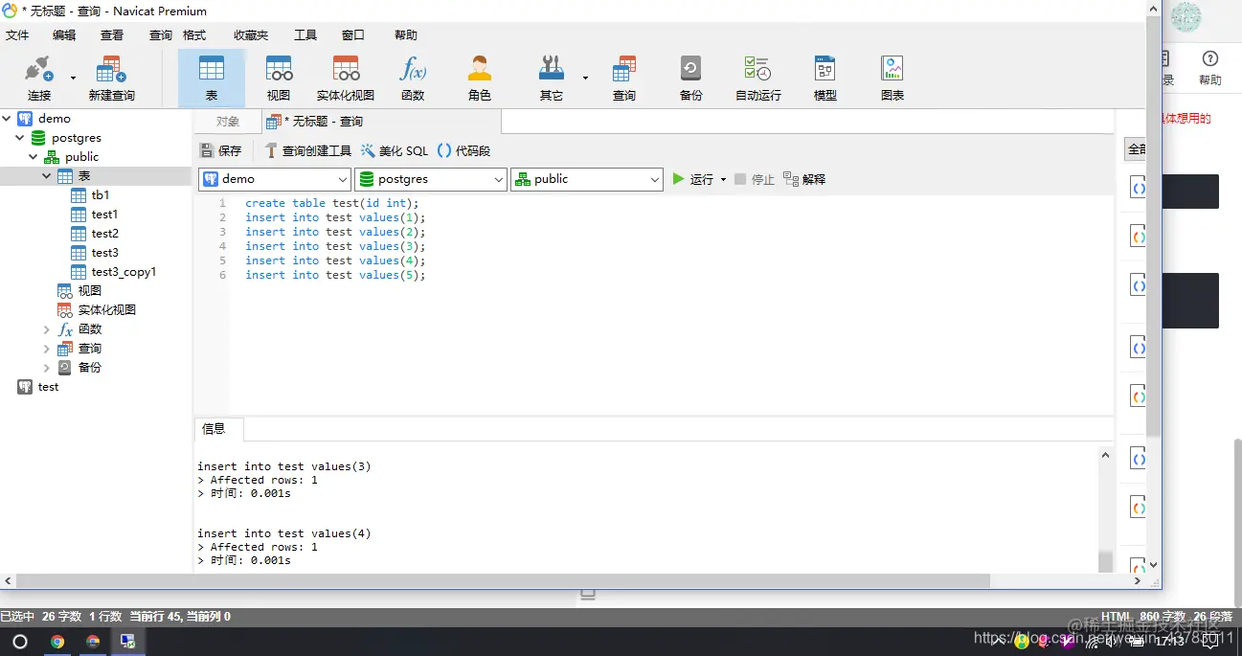
Task: Open the 备份 backup toolbar icon
Action: click(x=691, y=79)
